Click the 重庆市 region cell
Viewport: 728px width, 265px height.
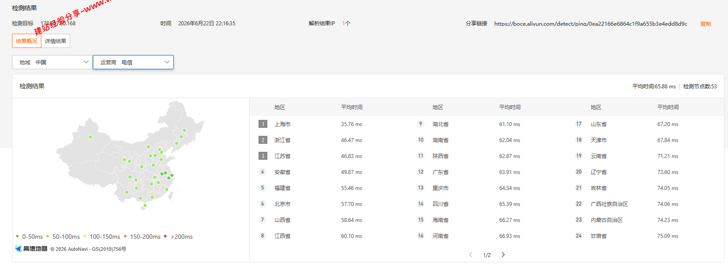441,188
